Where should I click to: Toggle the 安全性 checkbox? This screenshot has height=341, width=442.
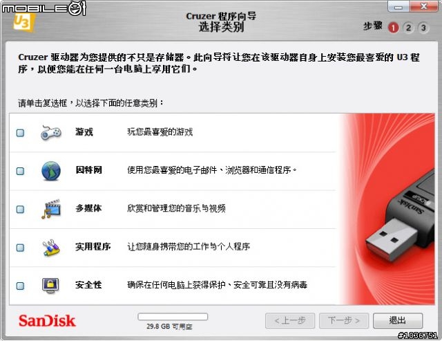(x=20, y=286)
